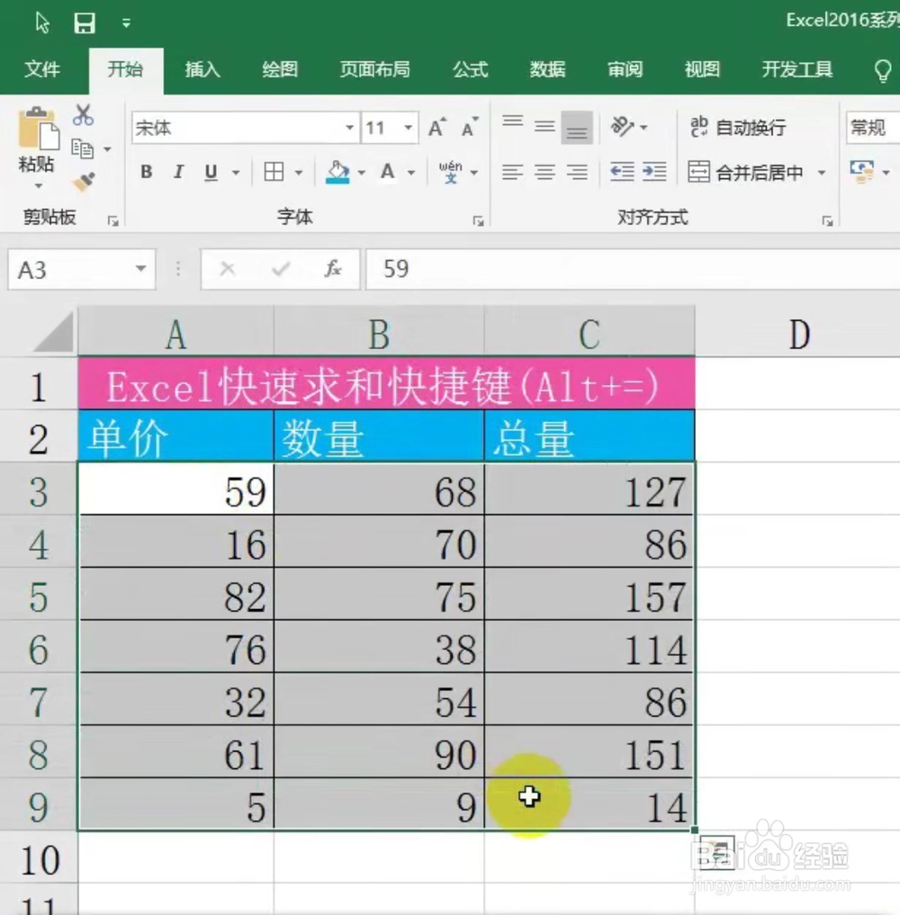Click the Underline button
The width and height of the screenshot is (900, 915).
(209, 172)
